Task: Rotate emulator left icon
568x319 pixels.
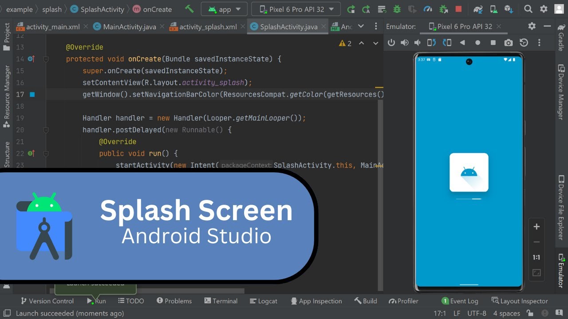Action: click(x=432, y=43)
